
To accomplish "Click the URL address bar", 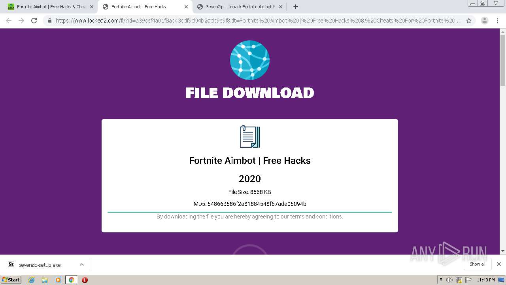I will [x=257, y=21].
